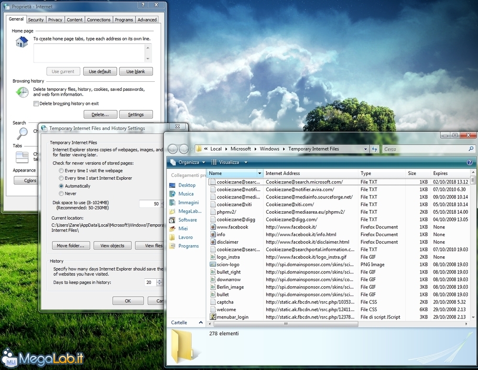Switch to the Content tab
Screen dimensions: 478x370
[x=75, y=20]
